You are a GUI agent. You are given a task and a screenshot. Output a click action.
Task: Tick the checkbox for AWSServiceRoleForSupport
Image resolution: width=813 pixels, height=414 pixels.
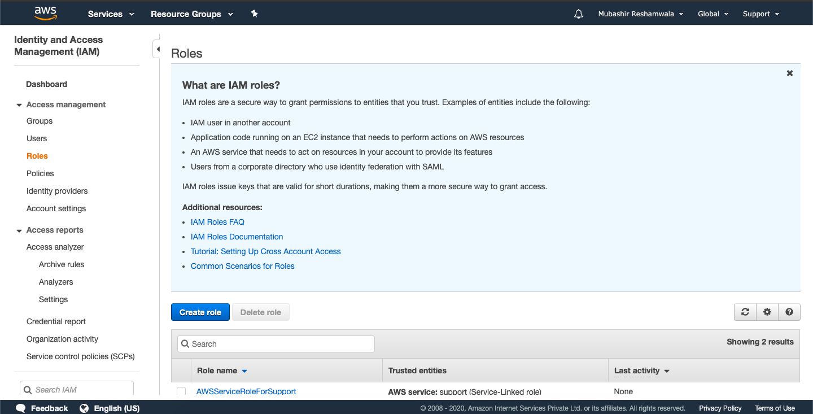coord(181,391)
